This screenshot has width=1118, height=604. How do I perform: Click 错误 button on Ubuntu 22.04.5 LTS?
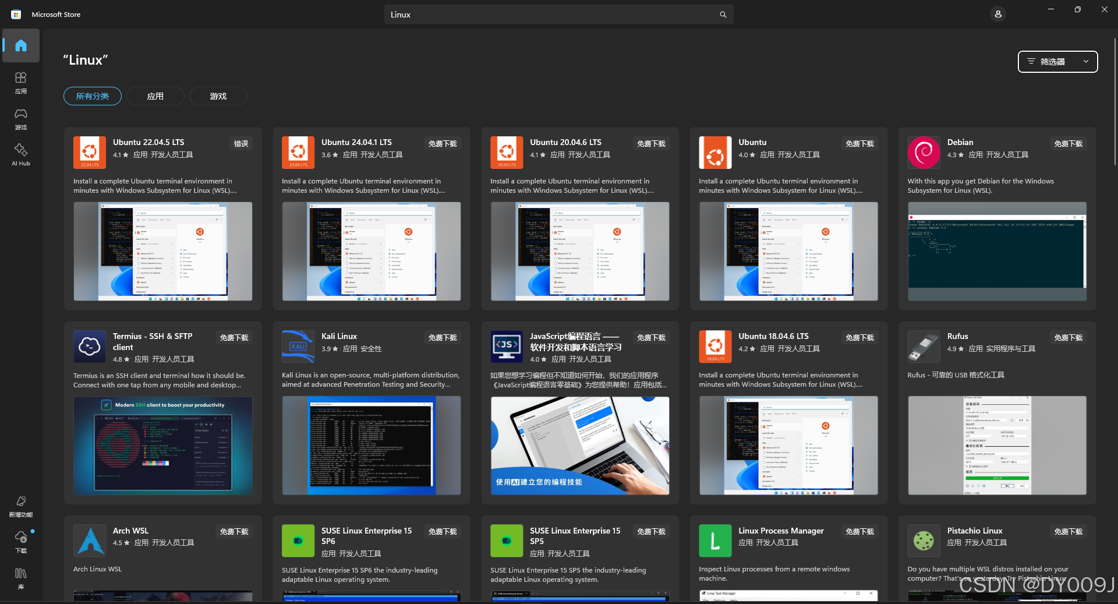coord(241,144)
